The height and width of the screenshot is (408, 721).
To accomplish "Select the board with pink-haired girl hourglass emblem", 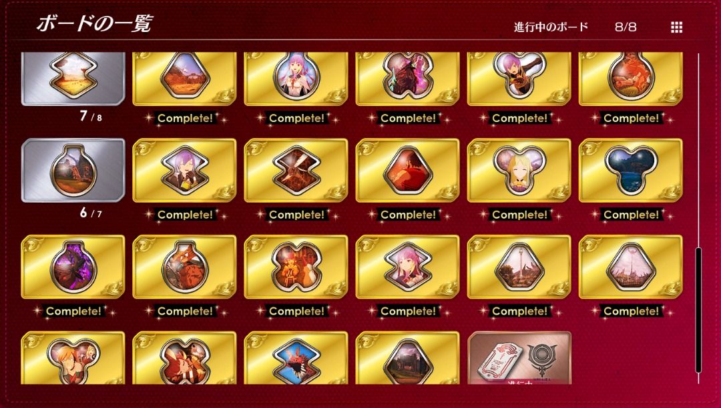I will [407, 267].
